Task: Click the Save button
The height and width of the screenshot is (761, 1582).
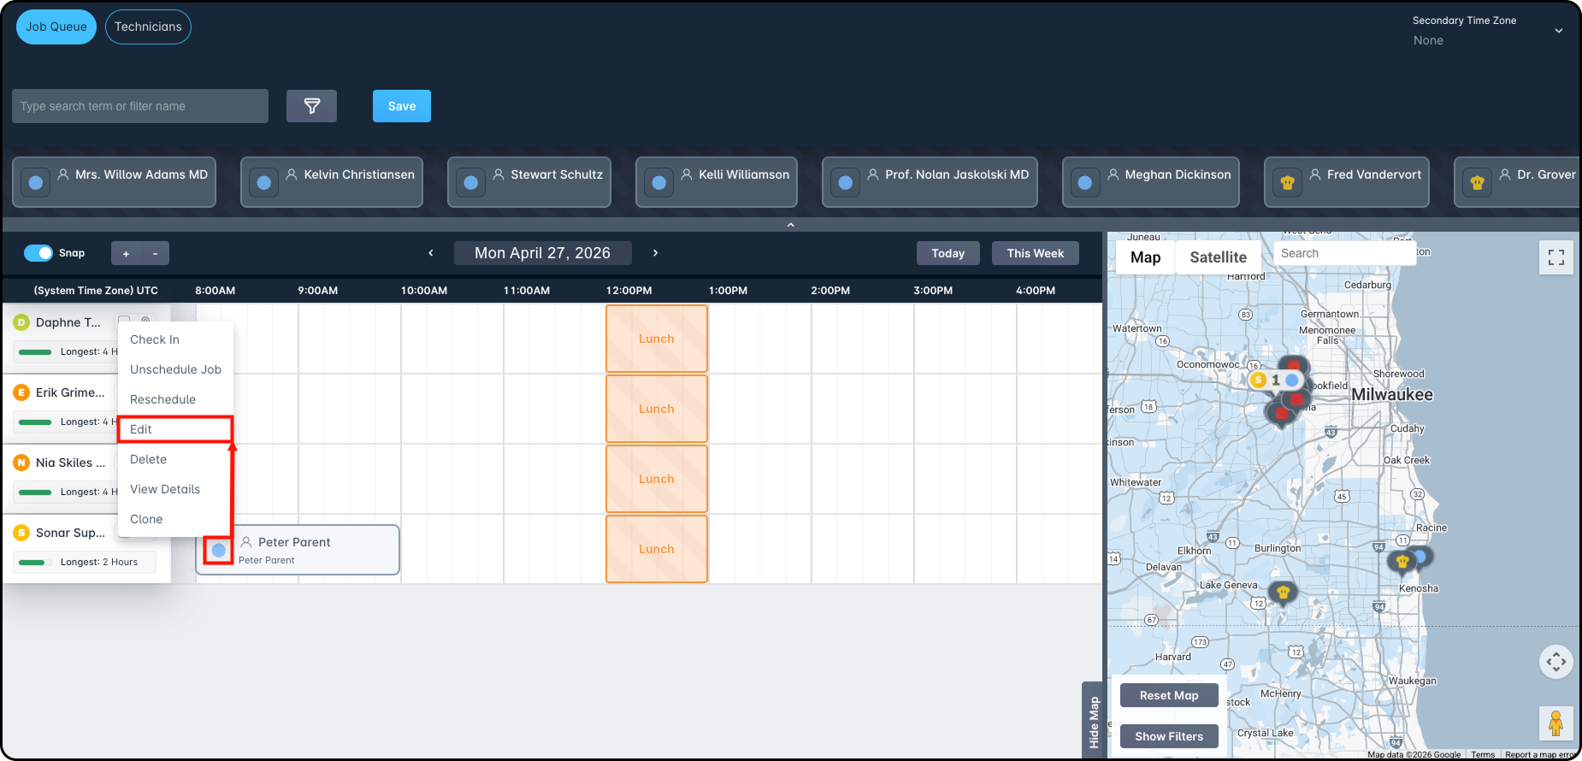Action: tap(402, 106)
